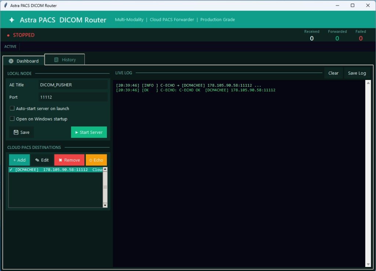Click the INFO C-ECHO log line

(x=188, y=85)
